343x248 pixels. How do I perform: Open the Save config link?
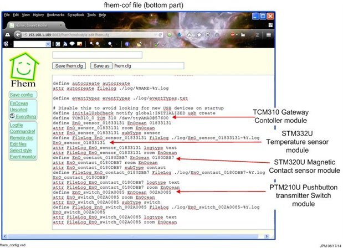pyautogui.click(x=21, y=95)
